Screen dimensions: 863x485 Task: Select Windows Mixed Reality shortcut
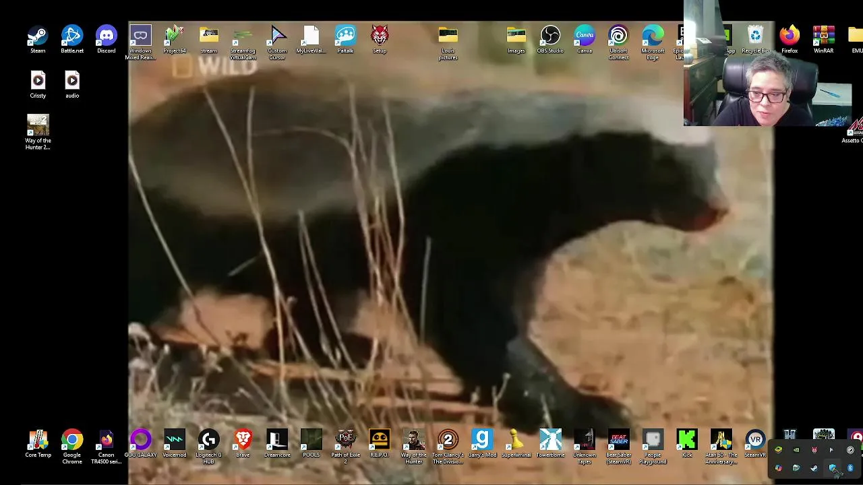point(140,42)
